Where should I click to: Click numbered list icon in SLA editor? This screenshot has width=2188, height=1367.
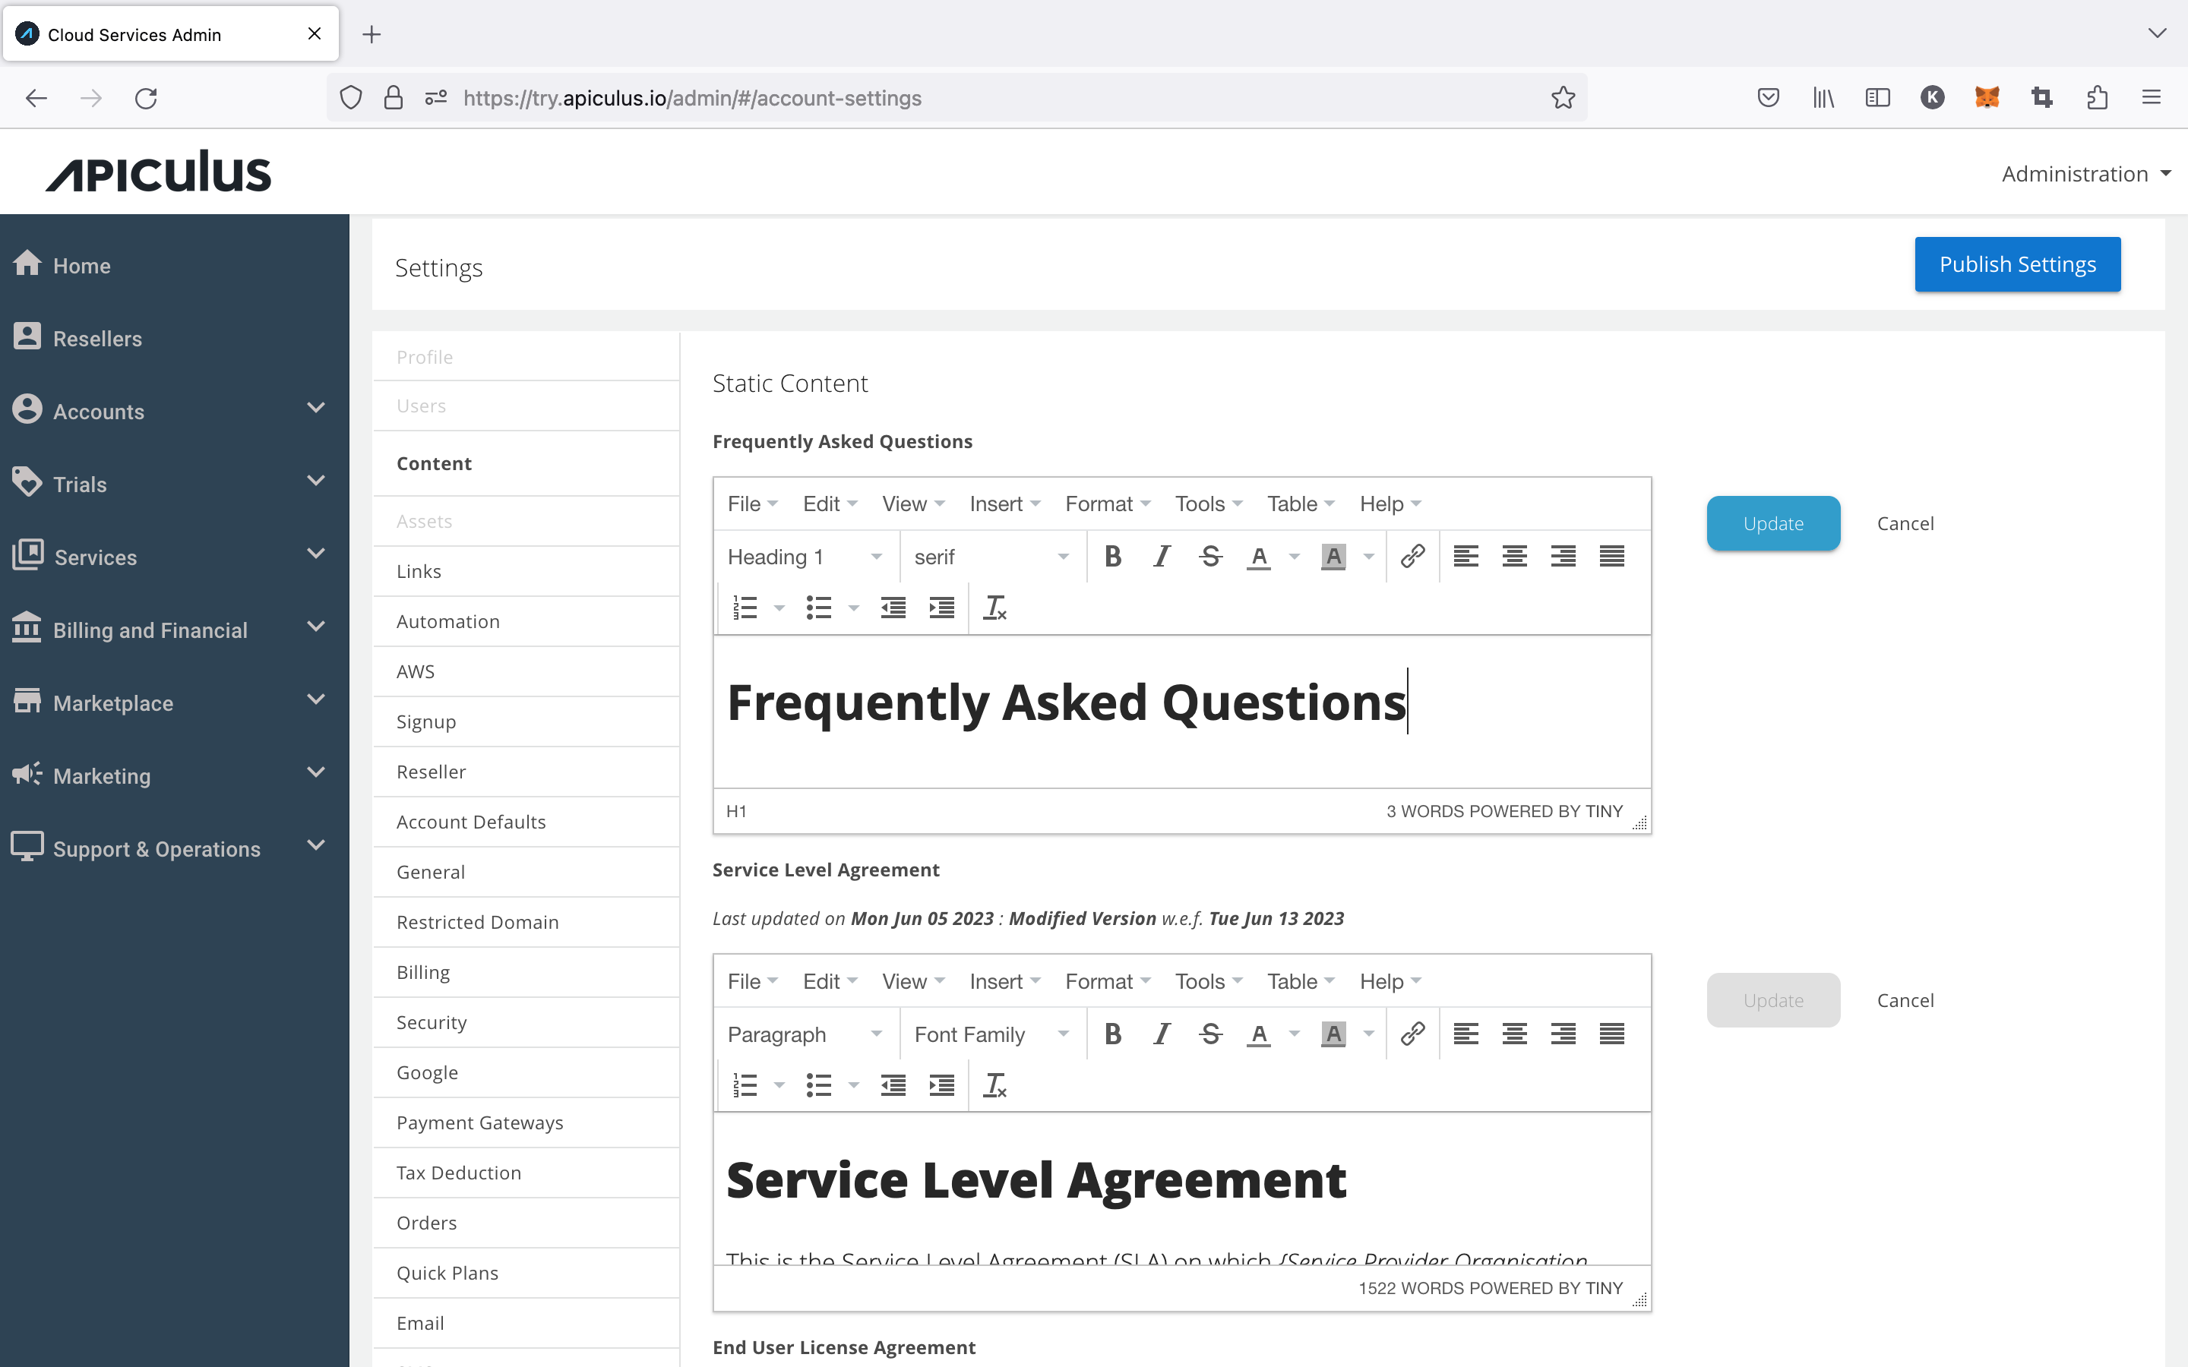(745, 1085)
